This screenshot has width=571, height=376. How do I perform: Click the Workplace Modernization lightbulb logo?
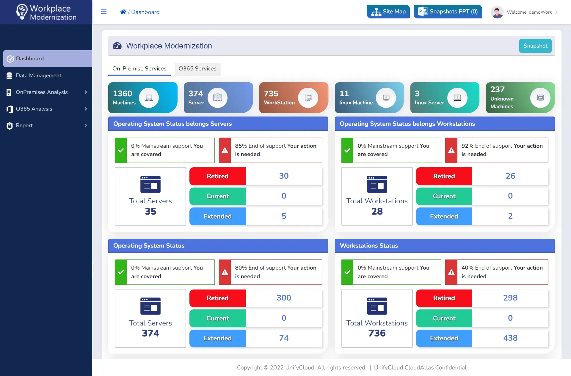tap(22, 12)
